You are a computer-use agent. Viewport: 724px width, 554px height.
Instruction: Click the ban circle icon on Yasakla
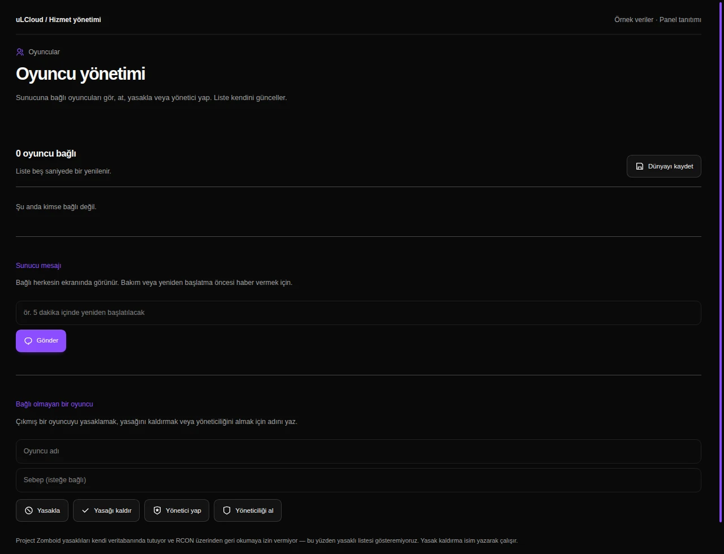click(29, 510)
